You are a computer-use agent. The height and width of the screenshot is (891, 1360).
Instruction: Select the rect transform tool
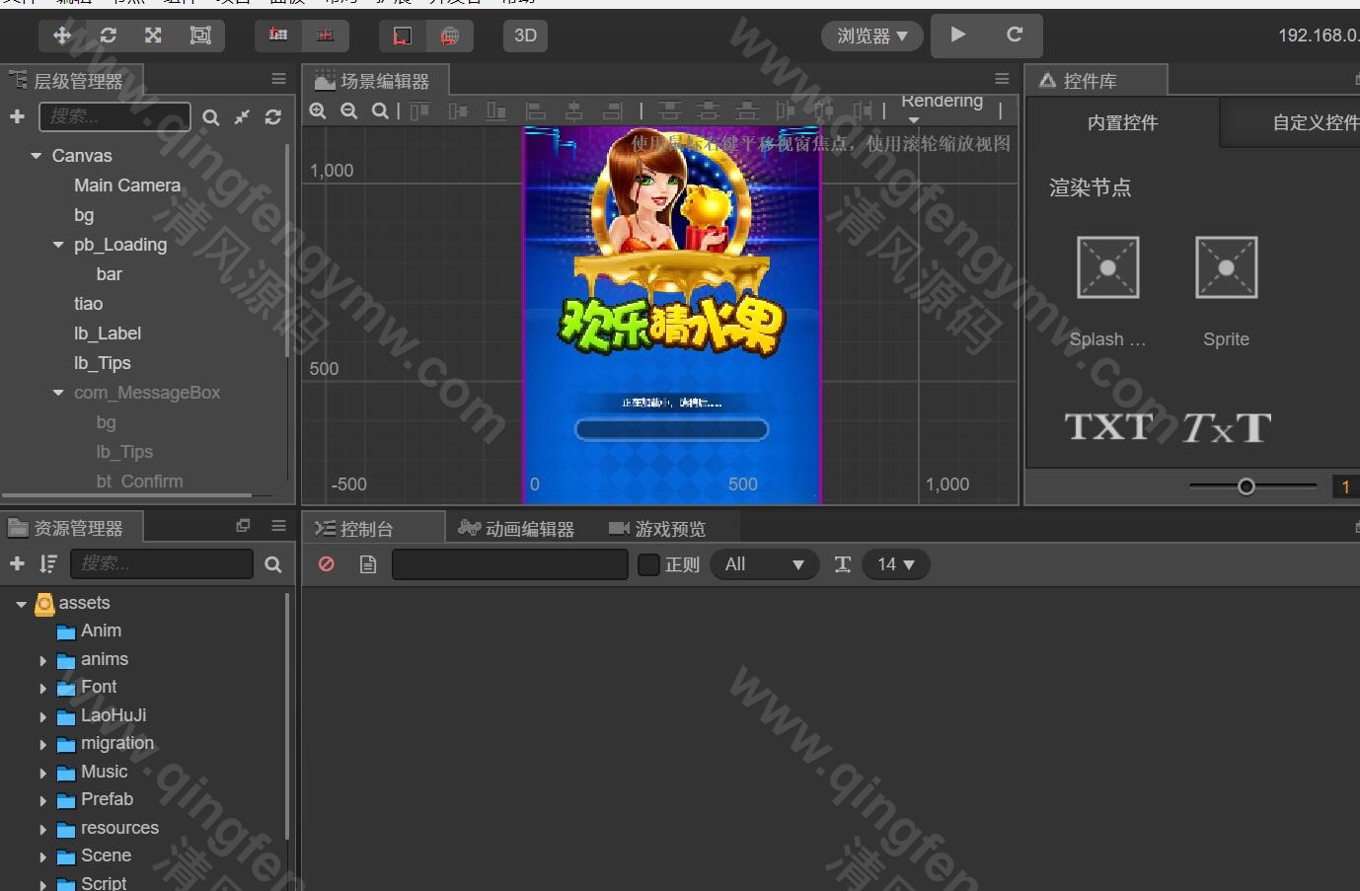[200, 36]
